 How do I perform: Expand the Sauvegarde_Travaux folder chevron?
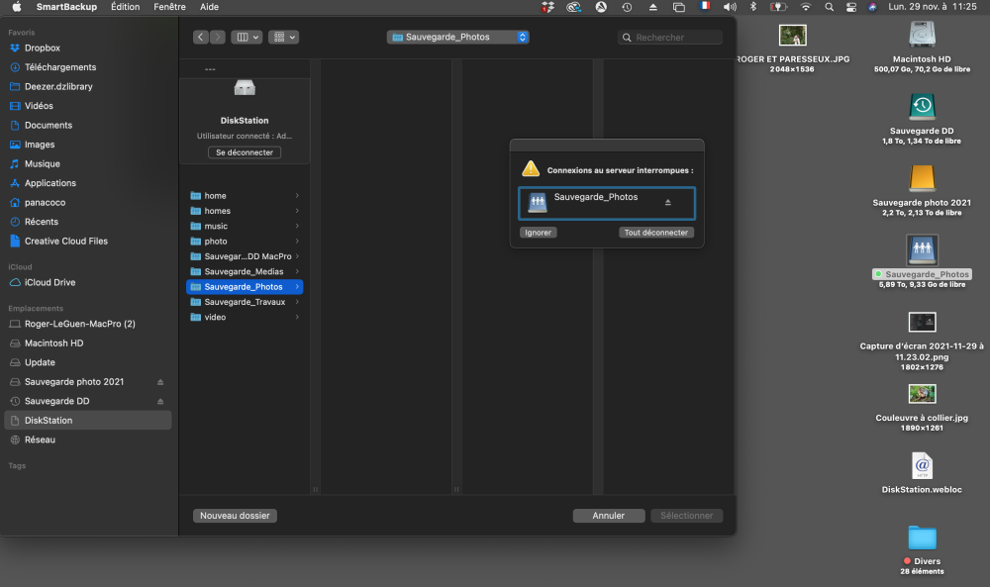pos(297,302)
